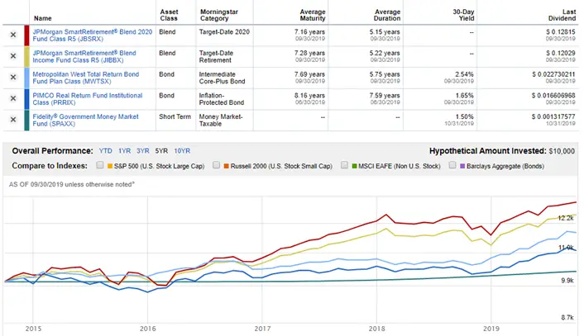584x336 pixels.
Task: Click the Average Maturity column header
Action: (313, 15)
